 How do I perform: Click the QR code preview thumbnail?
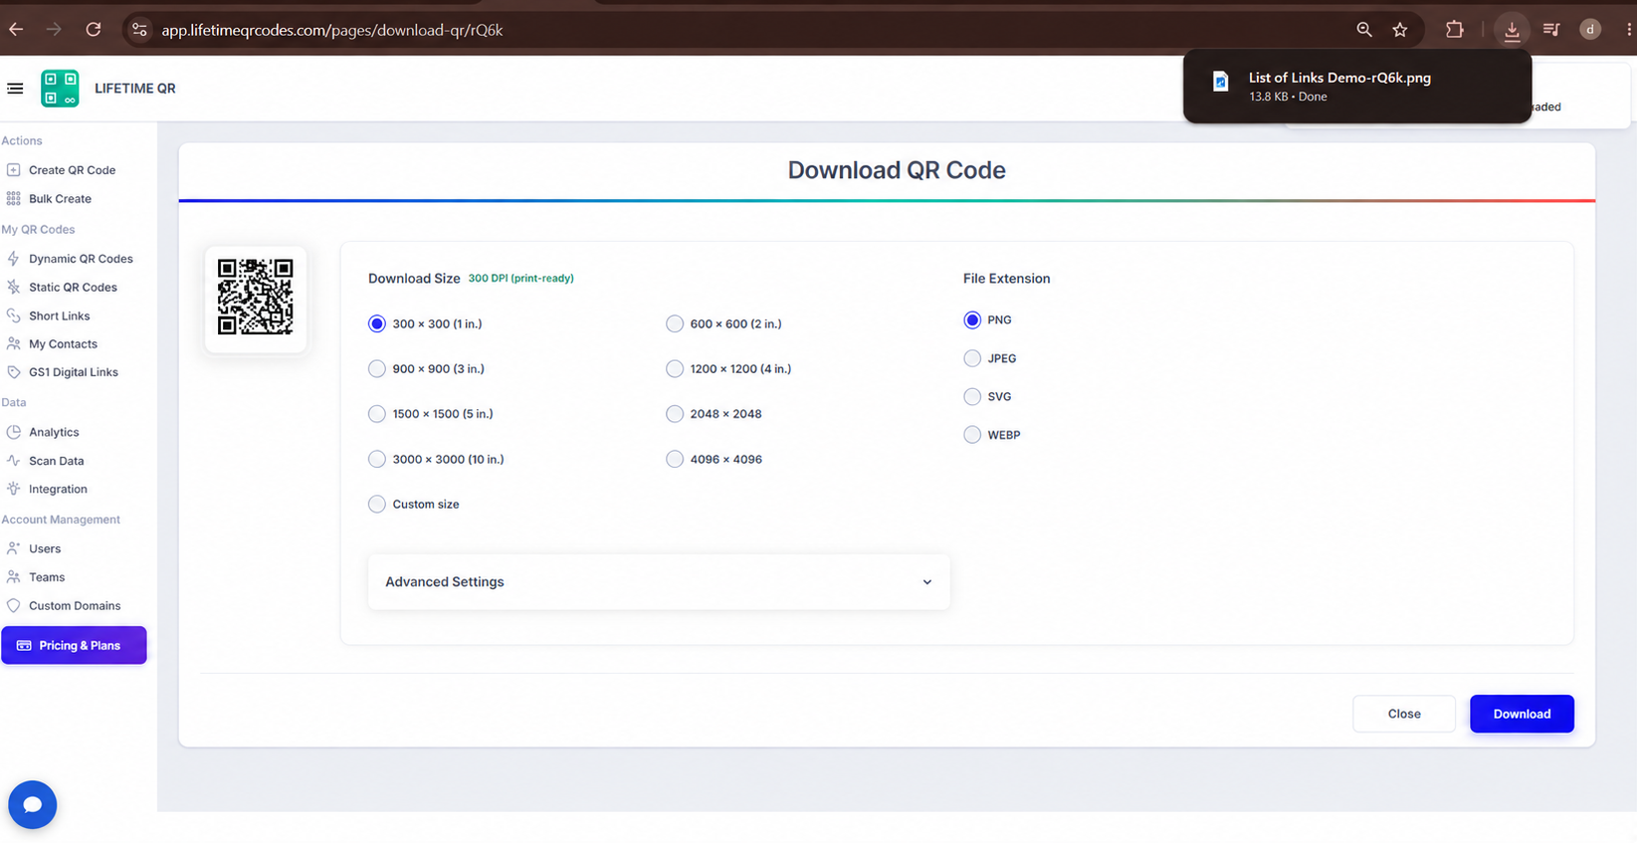256,298
